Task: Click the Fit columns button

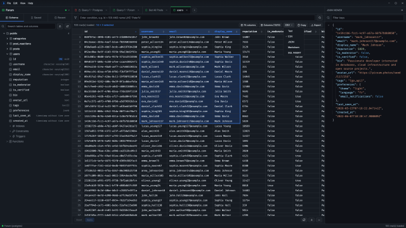Action: pos(248,25)
